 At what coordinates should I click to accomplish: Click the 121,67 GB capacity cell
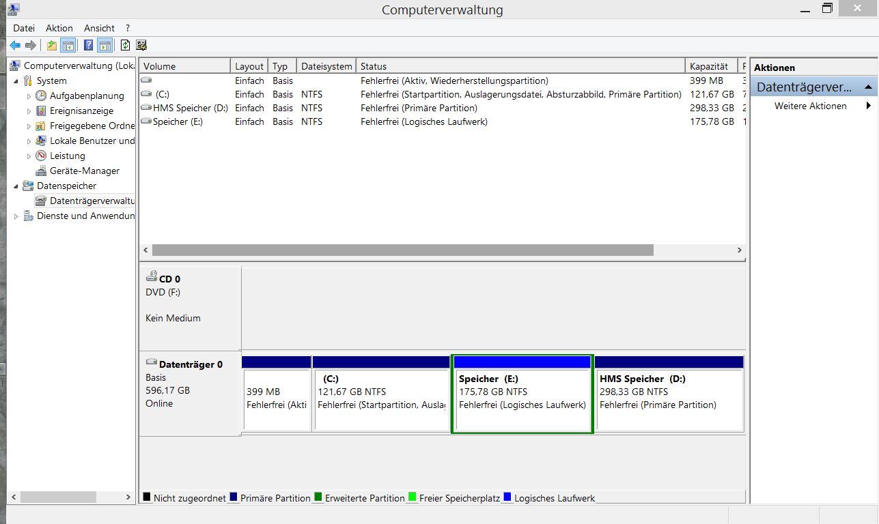click(712, 94)
